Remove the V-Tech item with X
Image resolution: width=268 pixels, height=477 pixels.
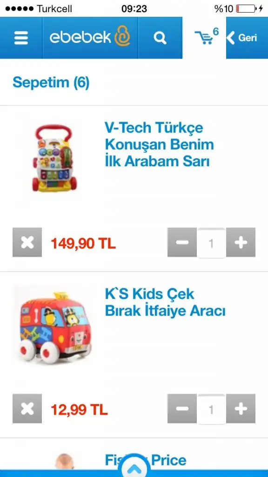pos(27,242)
